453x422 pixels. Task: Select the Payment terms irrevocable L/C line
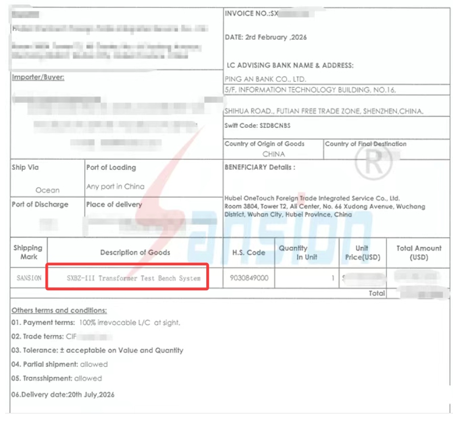96,323
